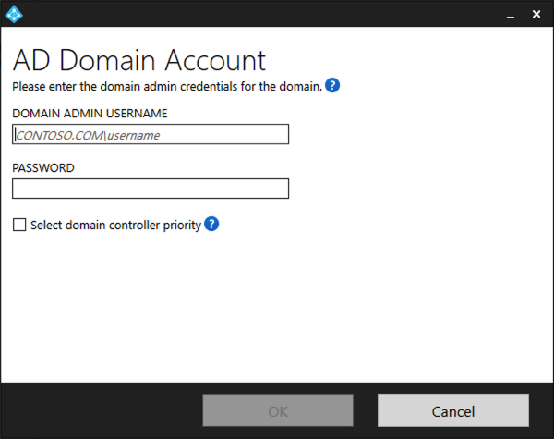Viewport: 554px width, 439px height.
Task: Focus the Domain Admin Username field
Action: pyautogui.click(x=151, y=134)
